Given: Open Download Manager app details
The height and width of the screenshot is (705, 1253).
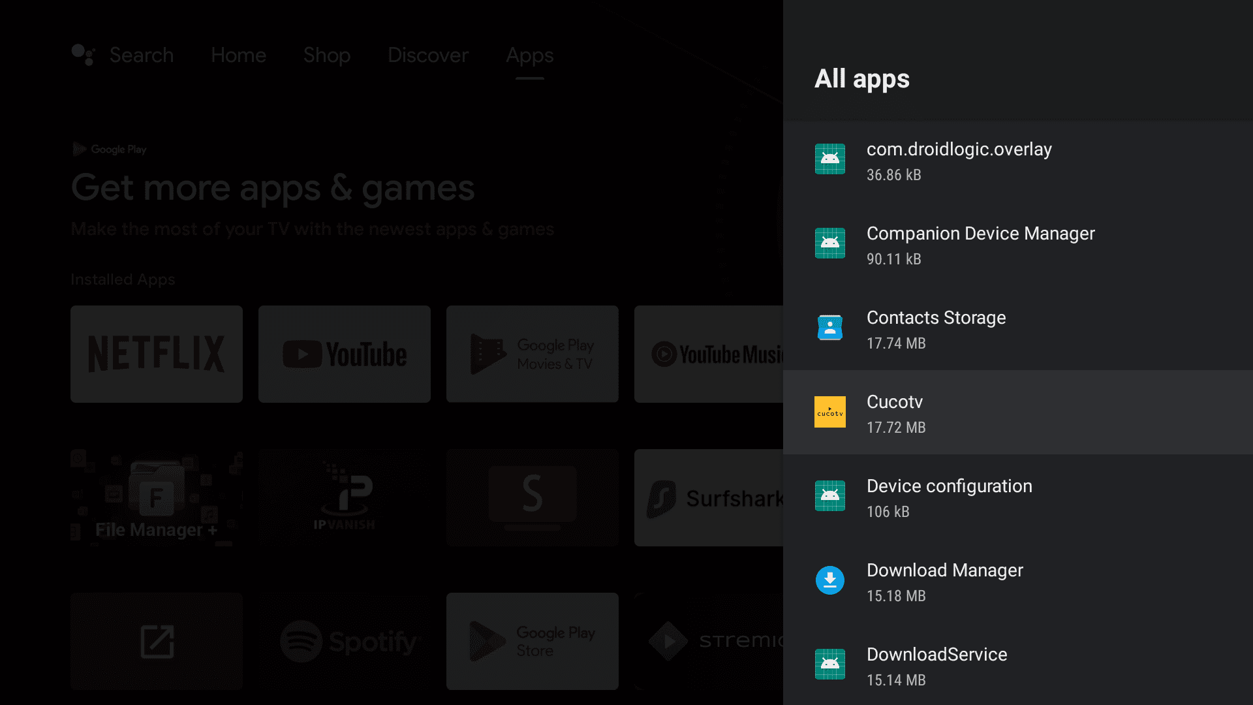Looking at the screenshot, I should [x=1018, y=580].
